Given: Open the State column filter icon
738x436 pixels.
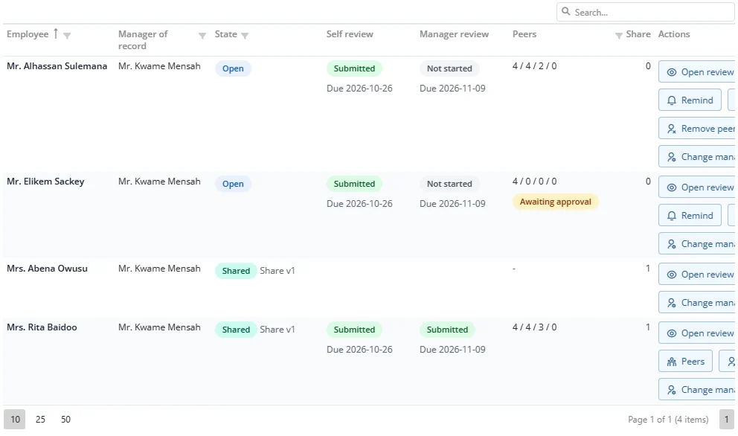Looking at the screenshot, I should click(245, 35).
